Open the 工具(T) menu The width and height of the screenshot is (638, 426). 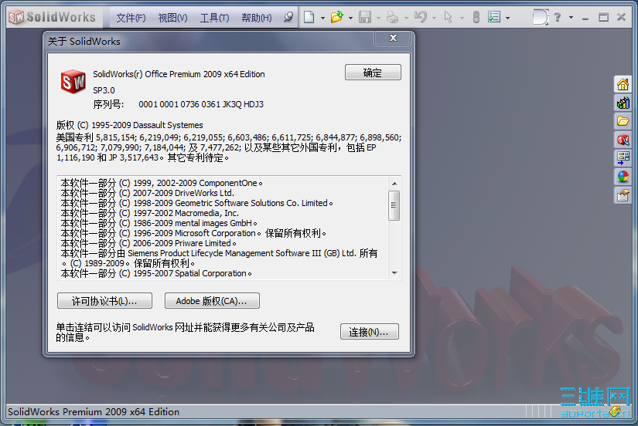click(214, 18)
